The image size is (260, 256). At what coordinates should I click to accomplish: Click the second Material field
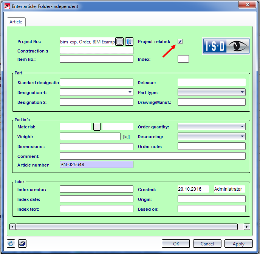(x=118, y=126)
